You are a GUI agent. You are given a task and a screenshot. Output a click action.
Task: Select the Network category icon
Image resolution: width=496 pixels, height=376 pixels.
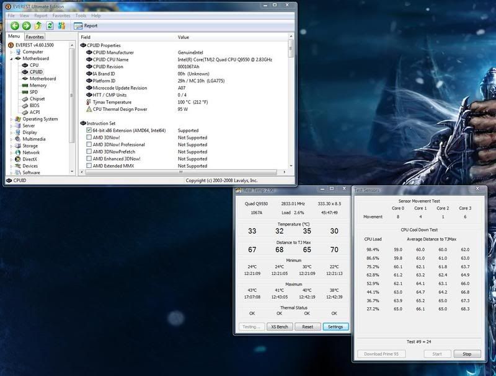18,152
